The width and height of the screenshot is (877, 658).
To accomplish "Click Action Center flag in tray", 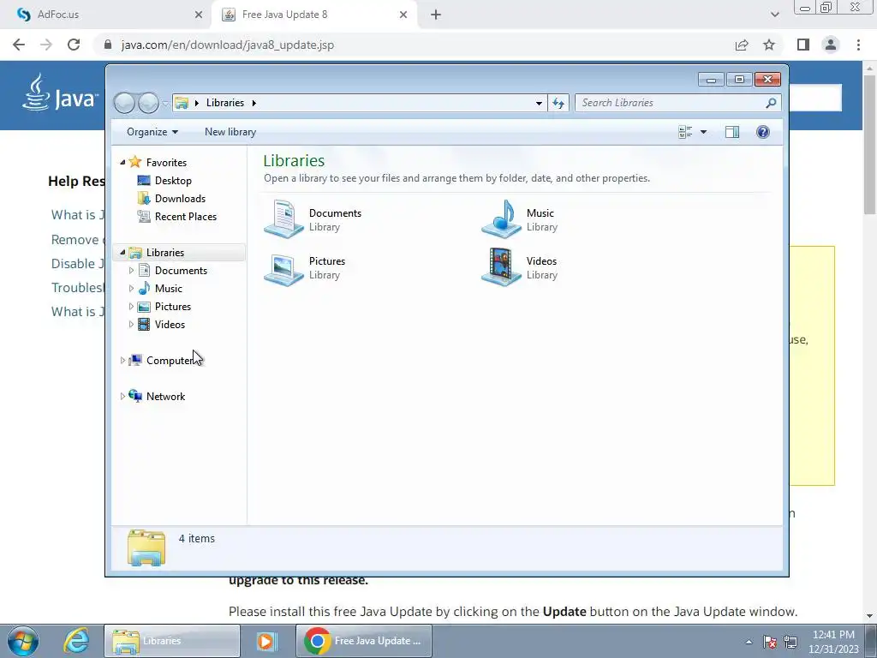I will coord(770,642).
